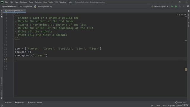The height and width of the screenshot is (107, 190).
Task: Open the Project tool window sidebar button
Action: pos(2,14)
